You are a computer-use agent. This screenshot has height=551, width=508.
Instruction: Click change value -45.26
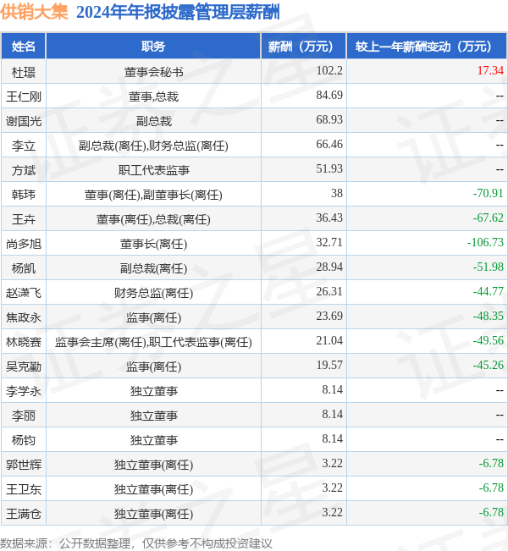point(489,366)
